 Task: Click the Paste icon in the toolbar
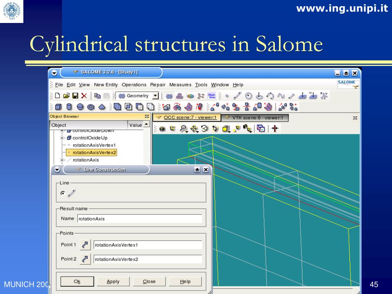pos(106,96)
